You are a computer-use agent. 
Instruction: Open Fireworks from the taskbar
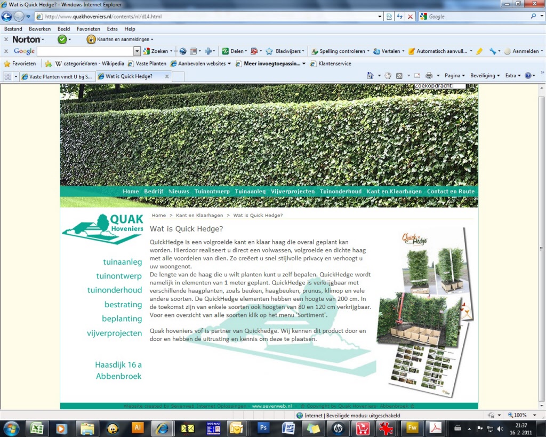[x=412, y=427]
